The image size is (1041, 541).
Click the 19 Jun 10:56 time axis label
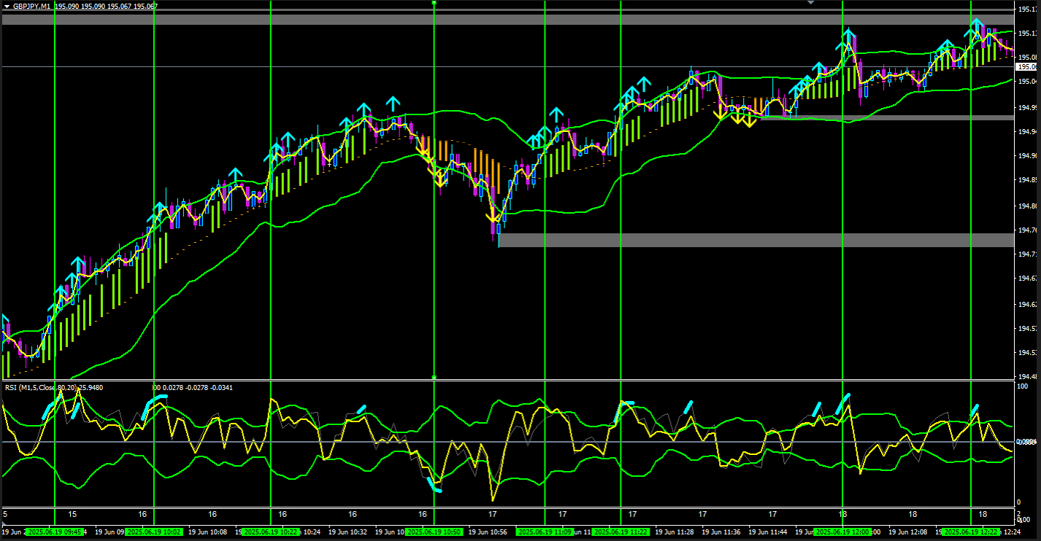pos(488,532)
